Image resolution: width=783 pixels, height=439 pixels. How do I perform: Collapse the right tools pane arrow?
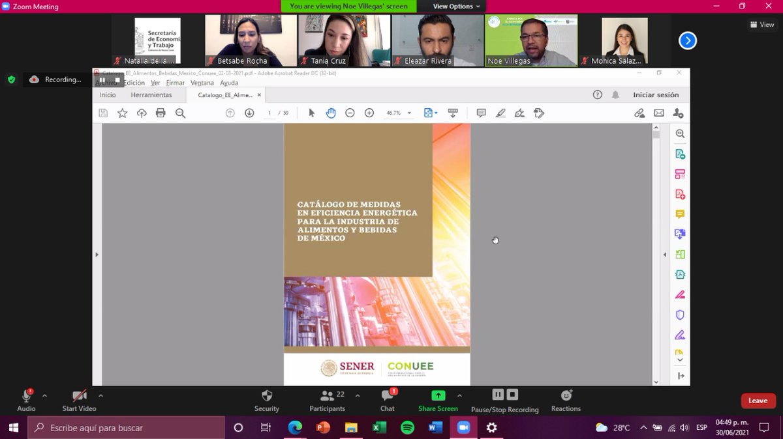click(665, 255)
